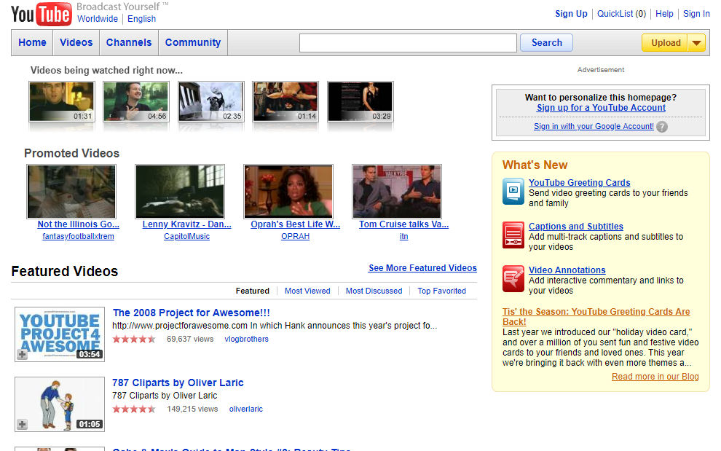
Task: Open CapitolMusic channel link
Action: (186, 236)
